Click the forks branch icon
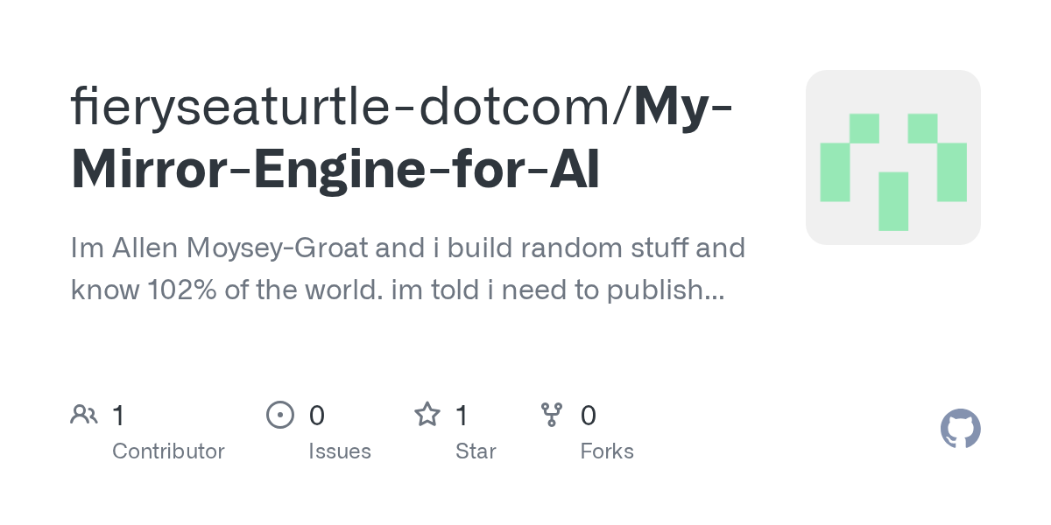Image resolution: width=1051 pixels, height=525 pixels. (552, 414)
